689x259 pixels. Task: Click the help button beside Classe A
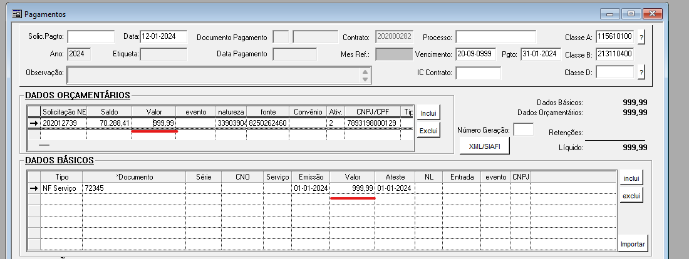[x=641, y=38]
